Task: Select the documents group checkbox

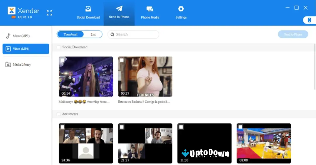Action: pos(58,114)
